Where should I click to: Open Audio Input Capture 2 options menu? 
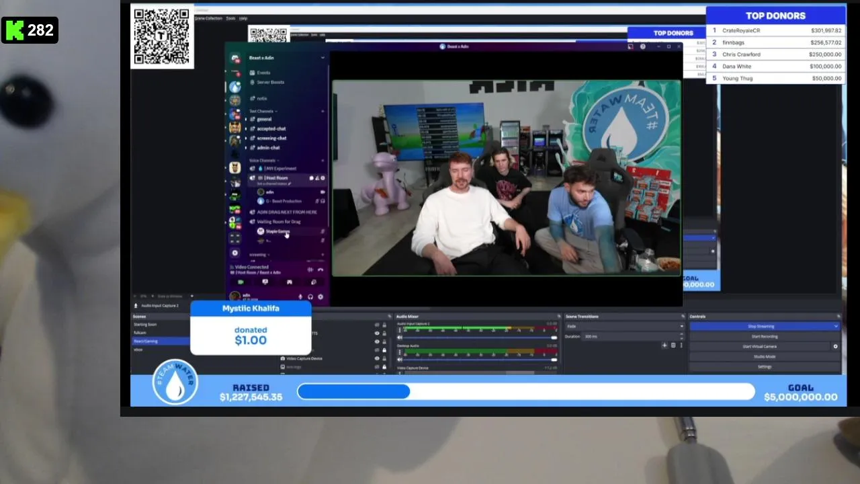399,329
